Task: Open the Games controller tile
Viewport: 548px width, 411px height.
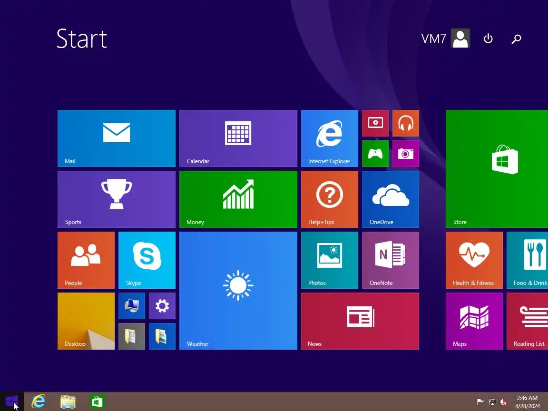Action: click(375, 154)
